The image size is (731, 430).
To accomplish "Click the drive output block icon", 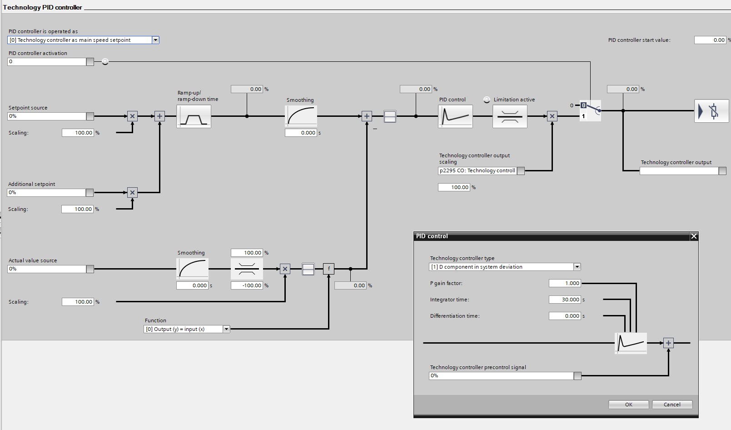I will click(711, 111).
